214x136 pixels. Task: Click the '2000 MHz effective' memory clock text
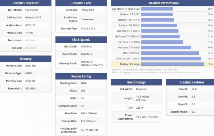pos(92,65)
